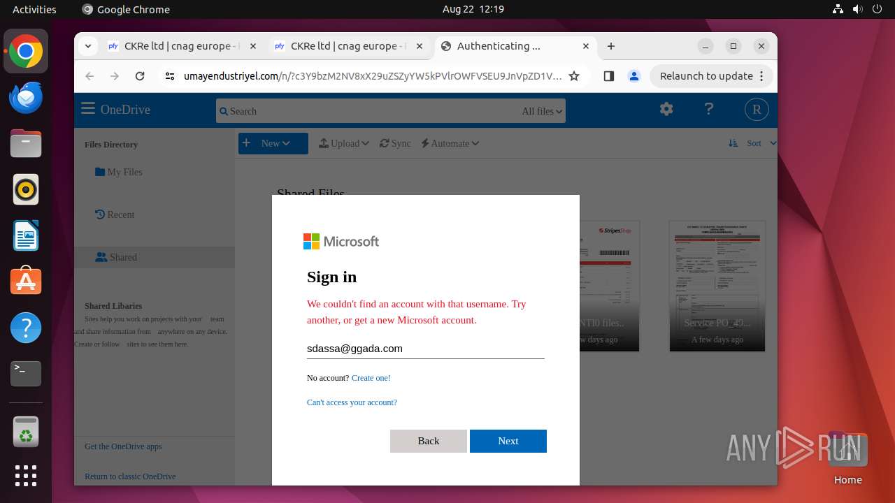Close the first CKRe ltd tab

[253, 46]
